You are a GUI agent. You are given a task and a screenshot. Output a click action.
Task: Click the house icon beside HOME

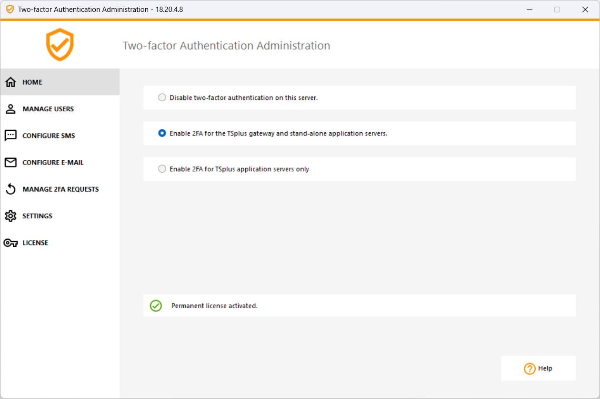(x=10, y=82)
